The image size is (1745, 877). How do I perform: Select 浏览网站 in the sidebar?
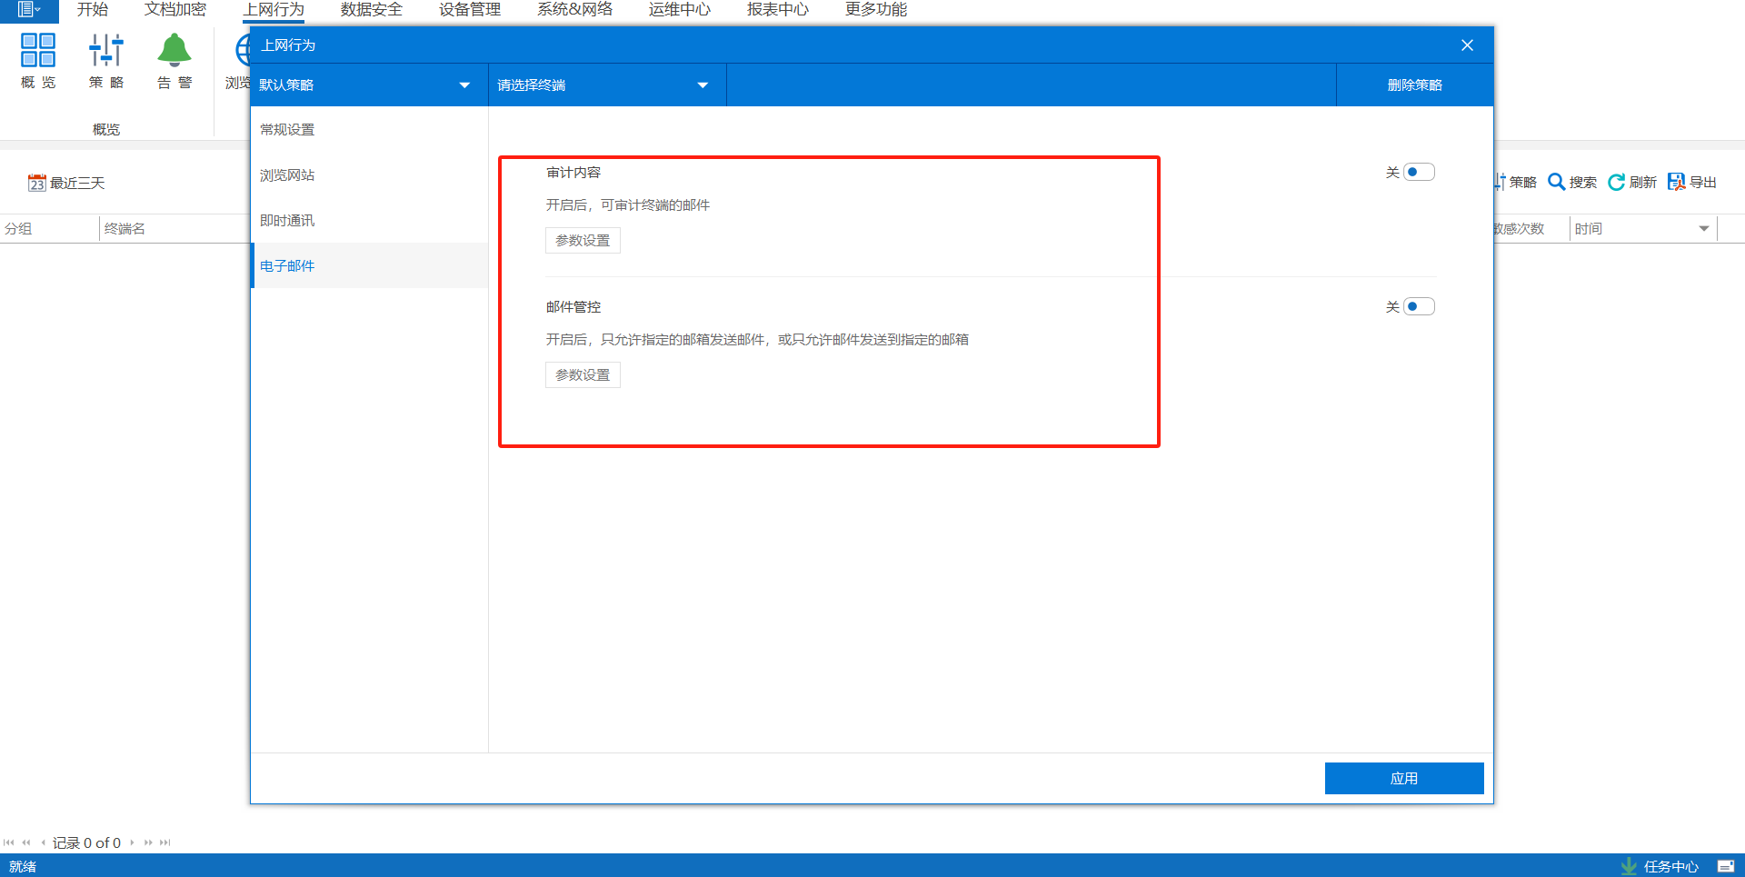369,174
